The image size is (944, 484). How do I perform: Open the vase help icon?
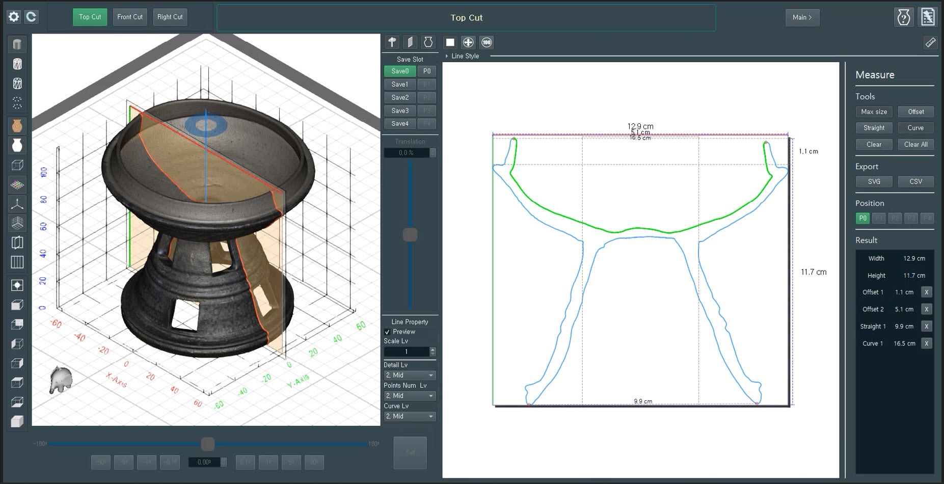click(x=903, y=17)
